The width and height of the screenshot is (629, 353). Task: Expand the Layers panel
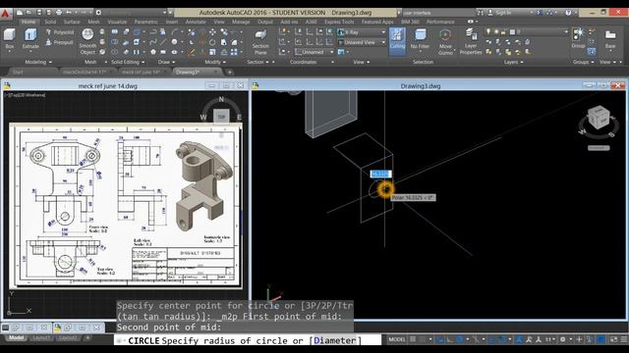point(514,62)
